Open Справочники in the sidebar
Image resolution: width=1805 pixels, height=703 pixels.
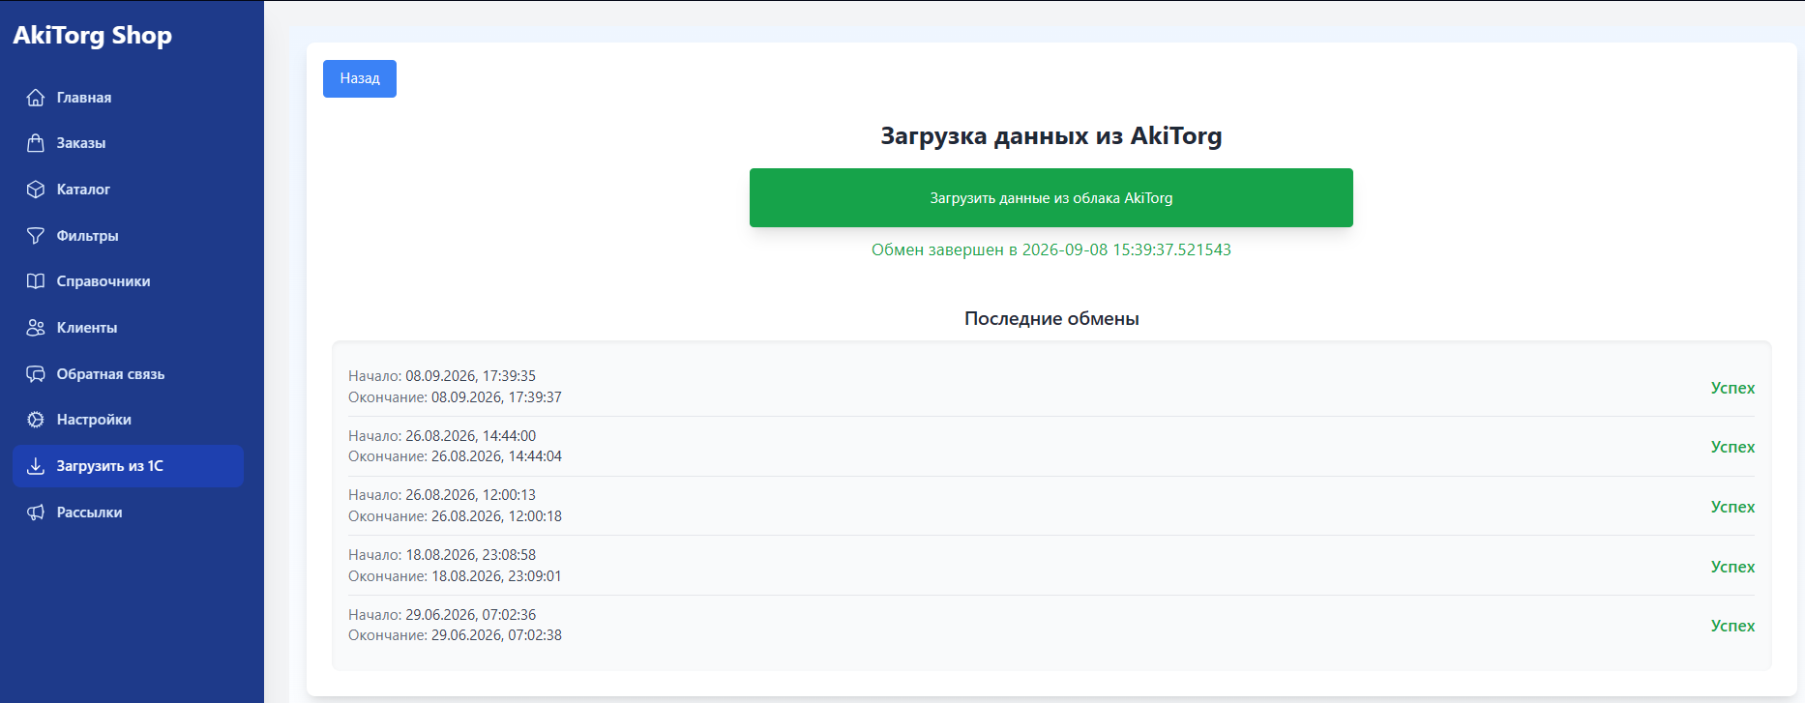pyautogui.click(x=128, y=281)
